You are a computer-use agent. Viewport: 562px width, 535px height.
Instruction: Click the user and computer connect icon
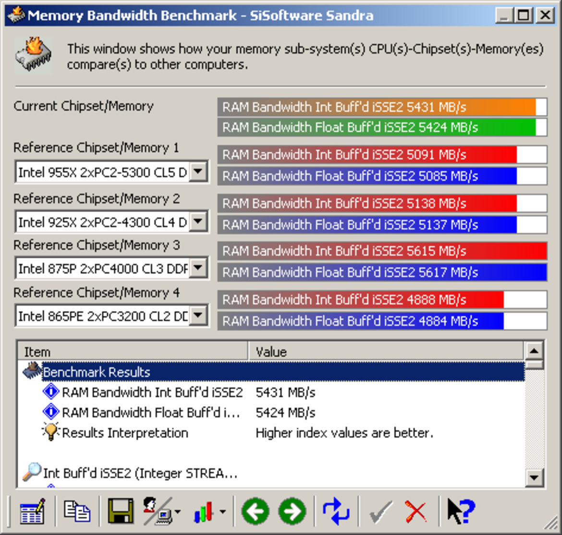click(x=158, y=511)
